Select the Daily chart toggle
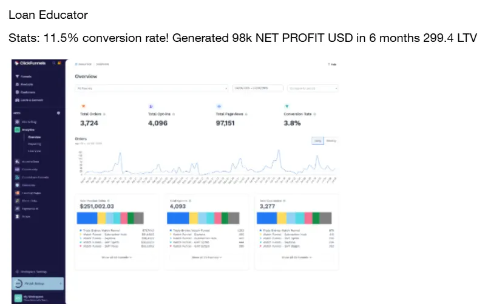The height and width of the screenshot is (306, 485). [317, 141]
